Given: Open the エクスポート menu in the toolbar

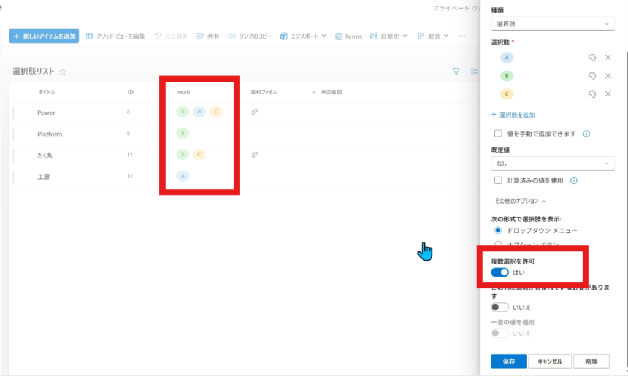Looking at the screenshot, I should coord(303,36).
